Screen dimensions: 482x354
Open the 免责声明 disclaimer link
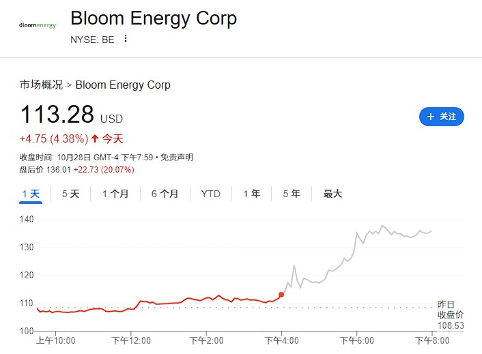(x=178, y=158)
